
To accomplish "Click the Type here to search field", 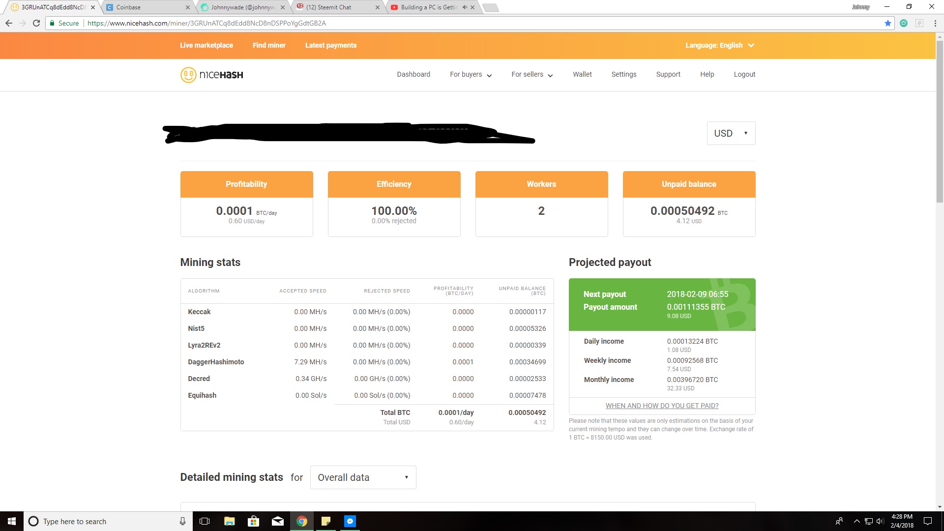I will point(98,521).
